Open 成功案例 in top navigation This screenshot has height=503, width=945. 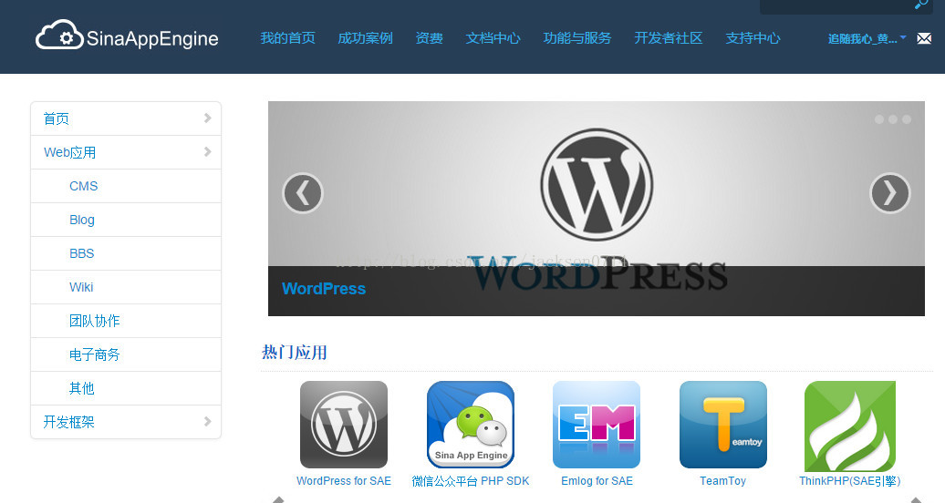[x=365, y=38]
